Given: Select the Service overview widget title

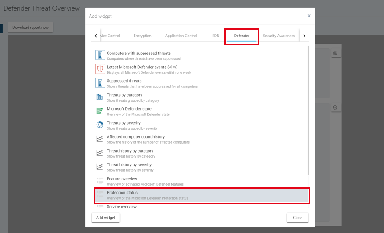Looking at the screenshot, I should click(122, 207).
